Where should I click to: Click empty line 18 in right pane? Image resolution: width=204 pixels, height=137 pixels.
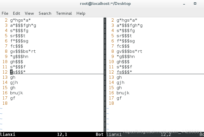click(155, 103)
